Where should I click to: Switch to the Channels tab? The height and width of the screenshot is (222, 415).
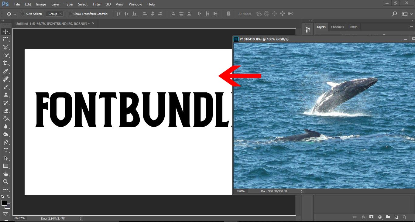pos(337,27)
